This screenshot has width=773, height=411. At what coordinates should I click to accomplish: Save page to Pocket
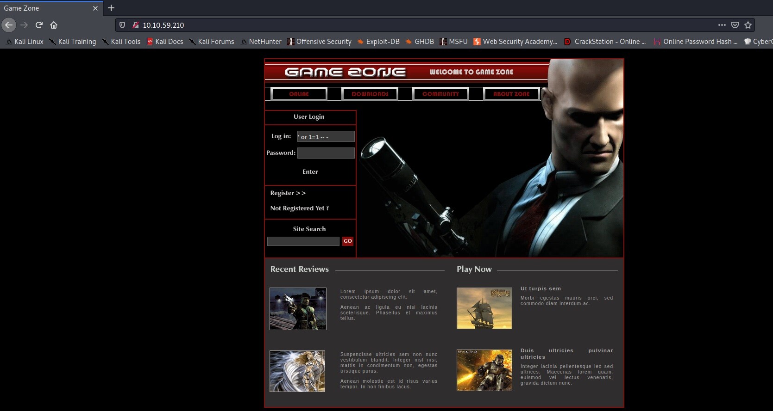point(735,25)
